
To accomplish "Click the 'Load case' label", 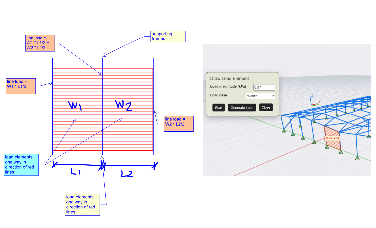I will pos(218,95).
